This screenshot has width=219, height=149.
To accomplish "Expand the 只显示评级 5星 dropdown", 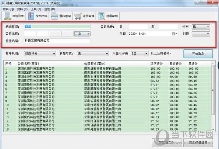I will 139,53.
